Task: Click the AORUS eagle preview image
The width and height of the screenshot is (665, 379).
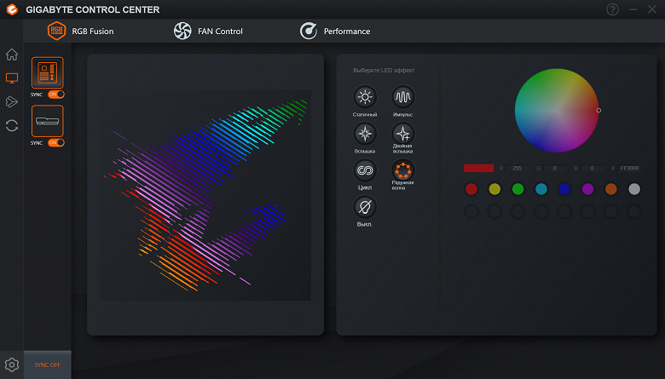Action: (205, 195)
